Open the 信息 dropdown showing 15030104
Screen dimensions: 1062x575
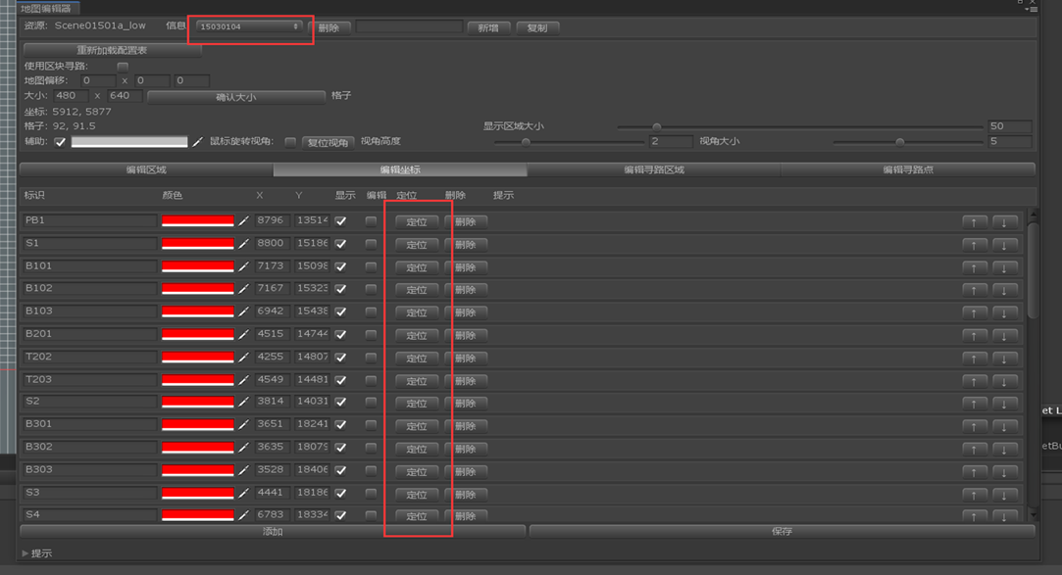pyautogui.click(x=248, y=26)
